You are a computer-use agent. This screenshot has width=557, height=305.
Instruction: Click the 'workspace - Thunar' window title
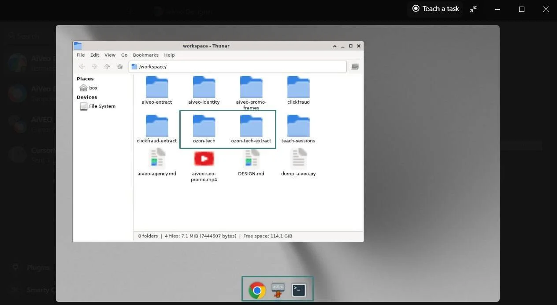(x=206, y=46)
